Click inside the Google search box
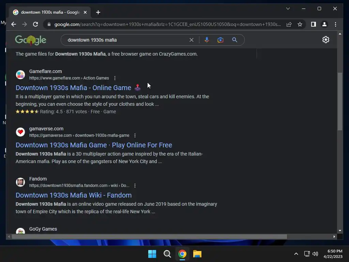Screen dimensions: 349x262 127,40
